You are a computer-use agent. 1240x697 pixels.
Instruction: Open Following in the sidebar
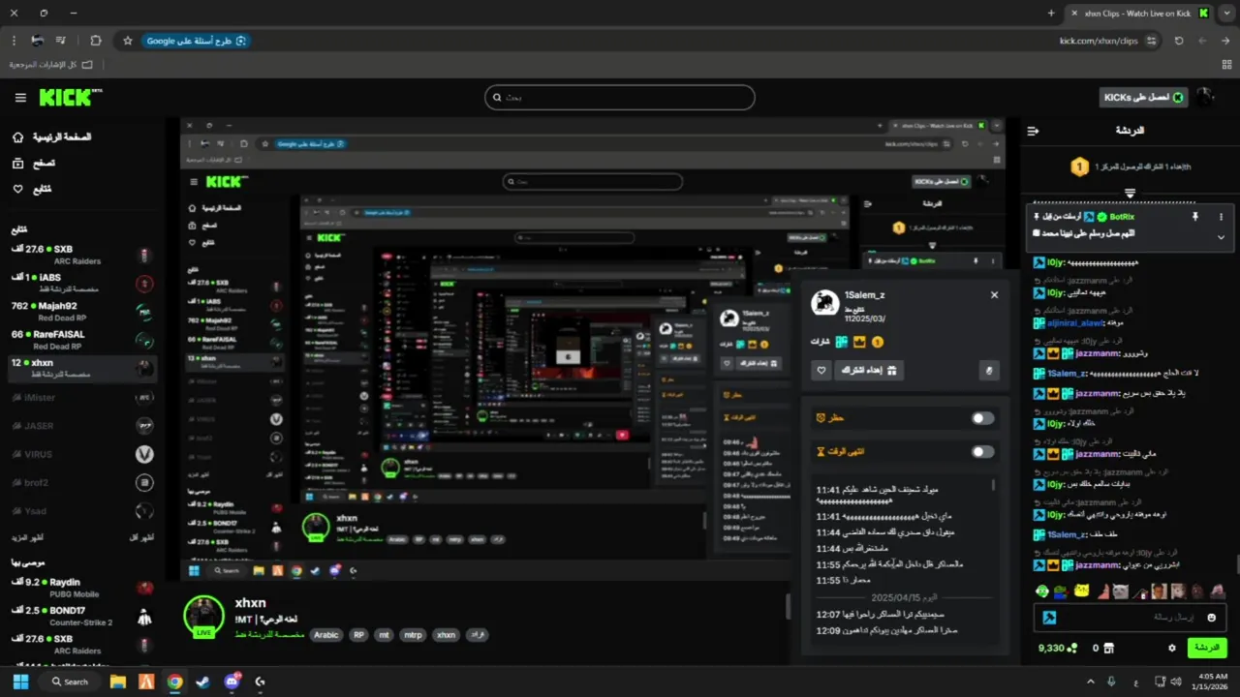[x=32, y=189]
